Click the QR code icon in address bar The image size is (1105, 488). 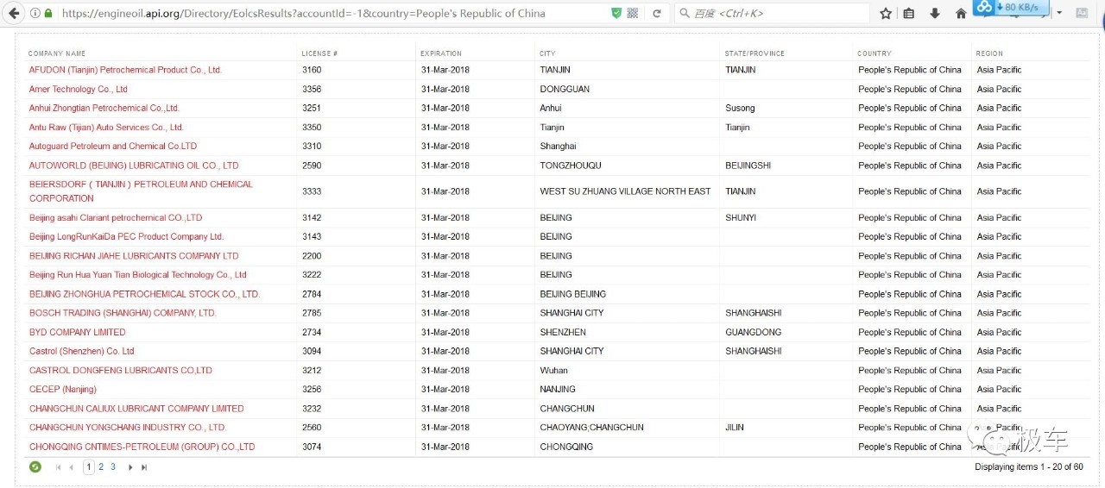633,14
